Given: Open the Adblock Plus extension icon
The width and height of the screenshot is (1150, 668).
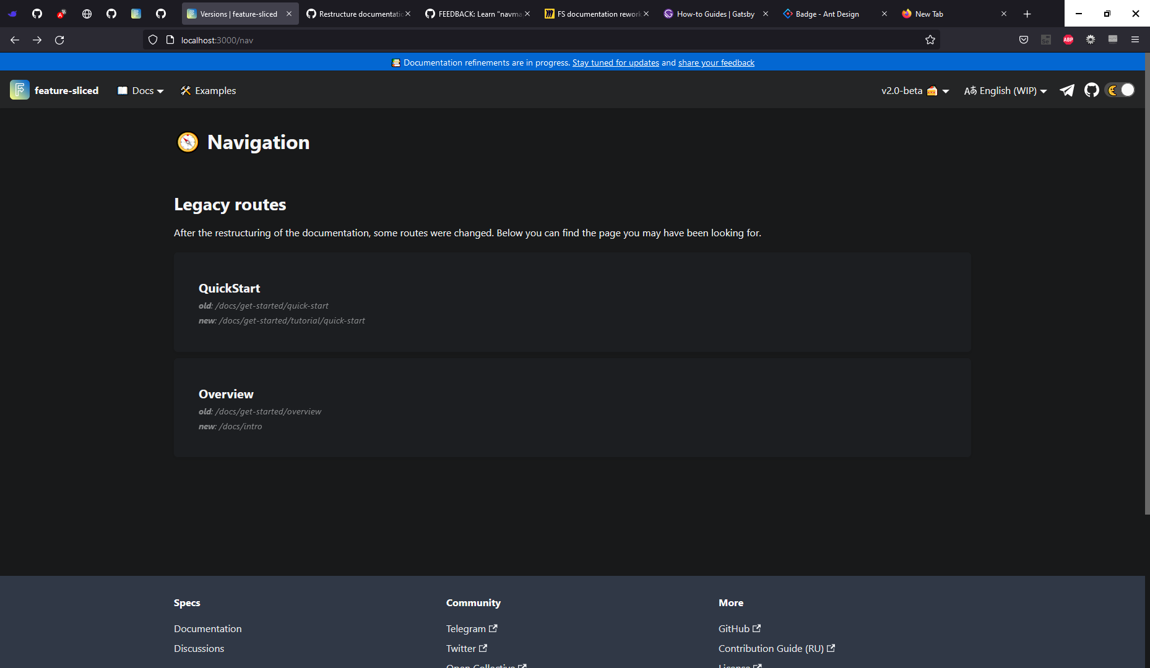Looking at the screenshot, I should click(x=1068, y=40).
